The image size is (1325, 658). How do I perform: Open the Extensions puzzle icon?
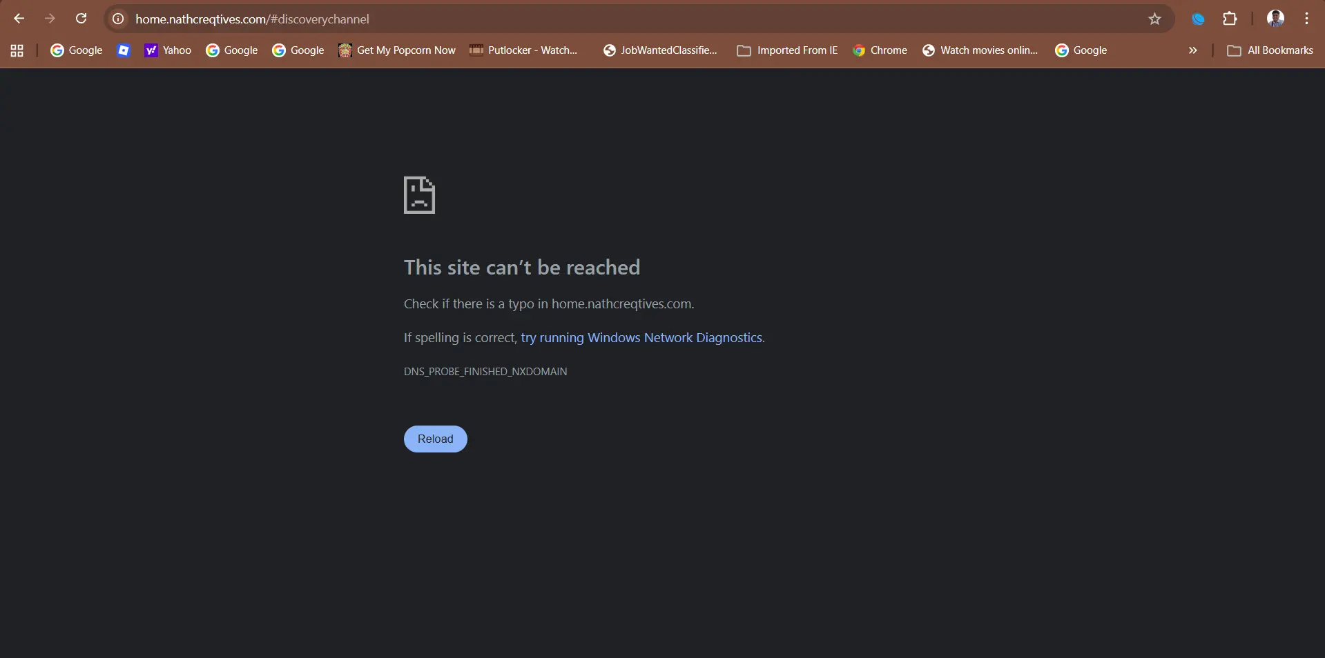1230,19
